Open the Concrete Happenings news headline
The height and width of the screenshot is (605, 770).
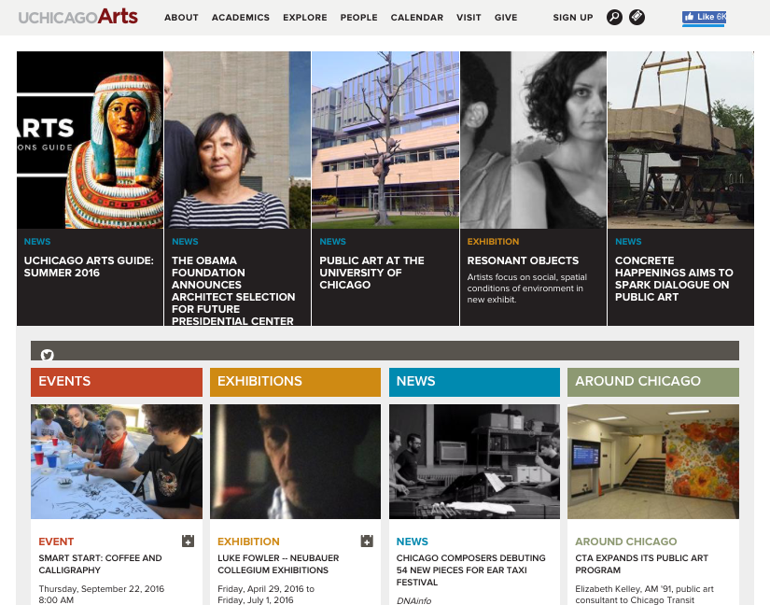(674, 278)
